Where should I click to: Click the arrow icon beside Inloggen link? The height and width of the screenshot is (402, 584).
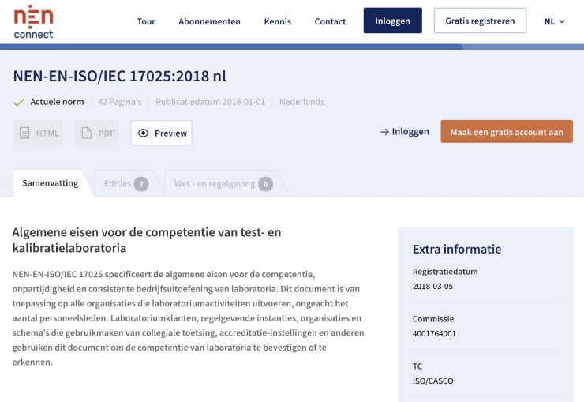[x=384, y=132]
